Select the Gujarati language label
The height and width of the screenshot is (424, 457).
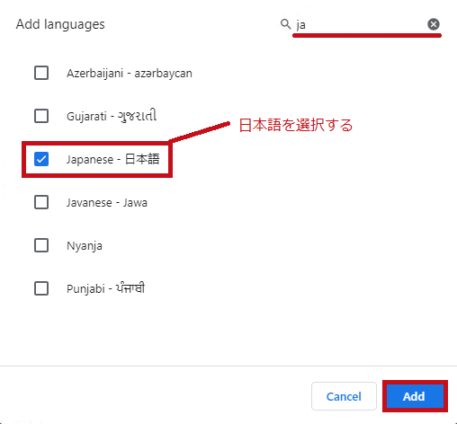112,116
